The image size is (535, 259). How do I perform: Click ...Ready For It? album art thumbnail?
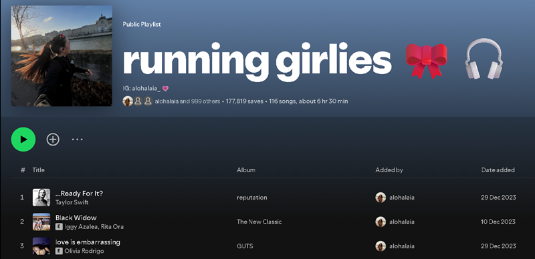(41, 198)
